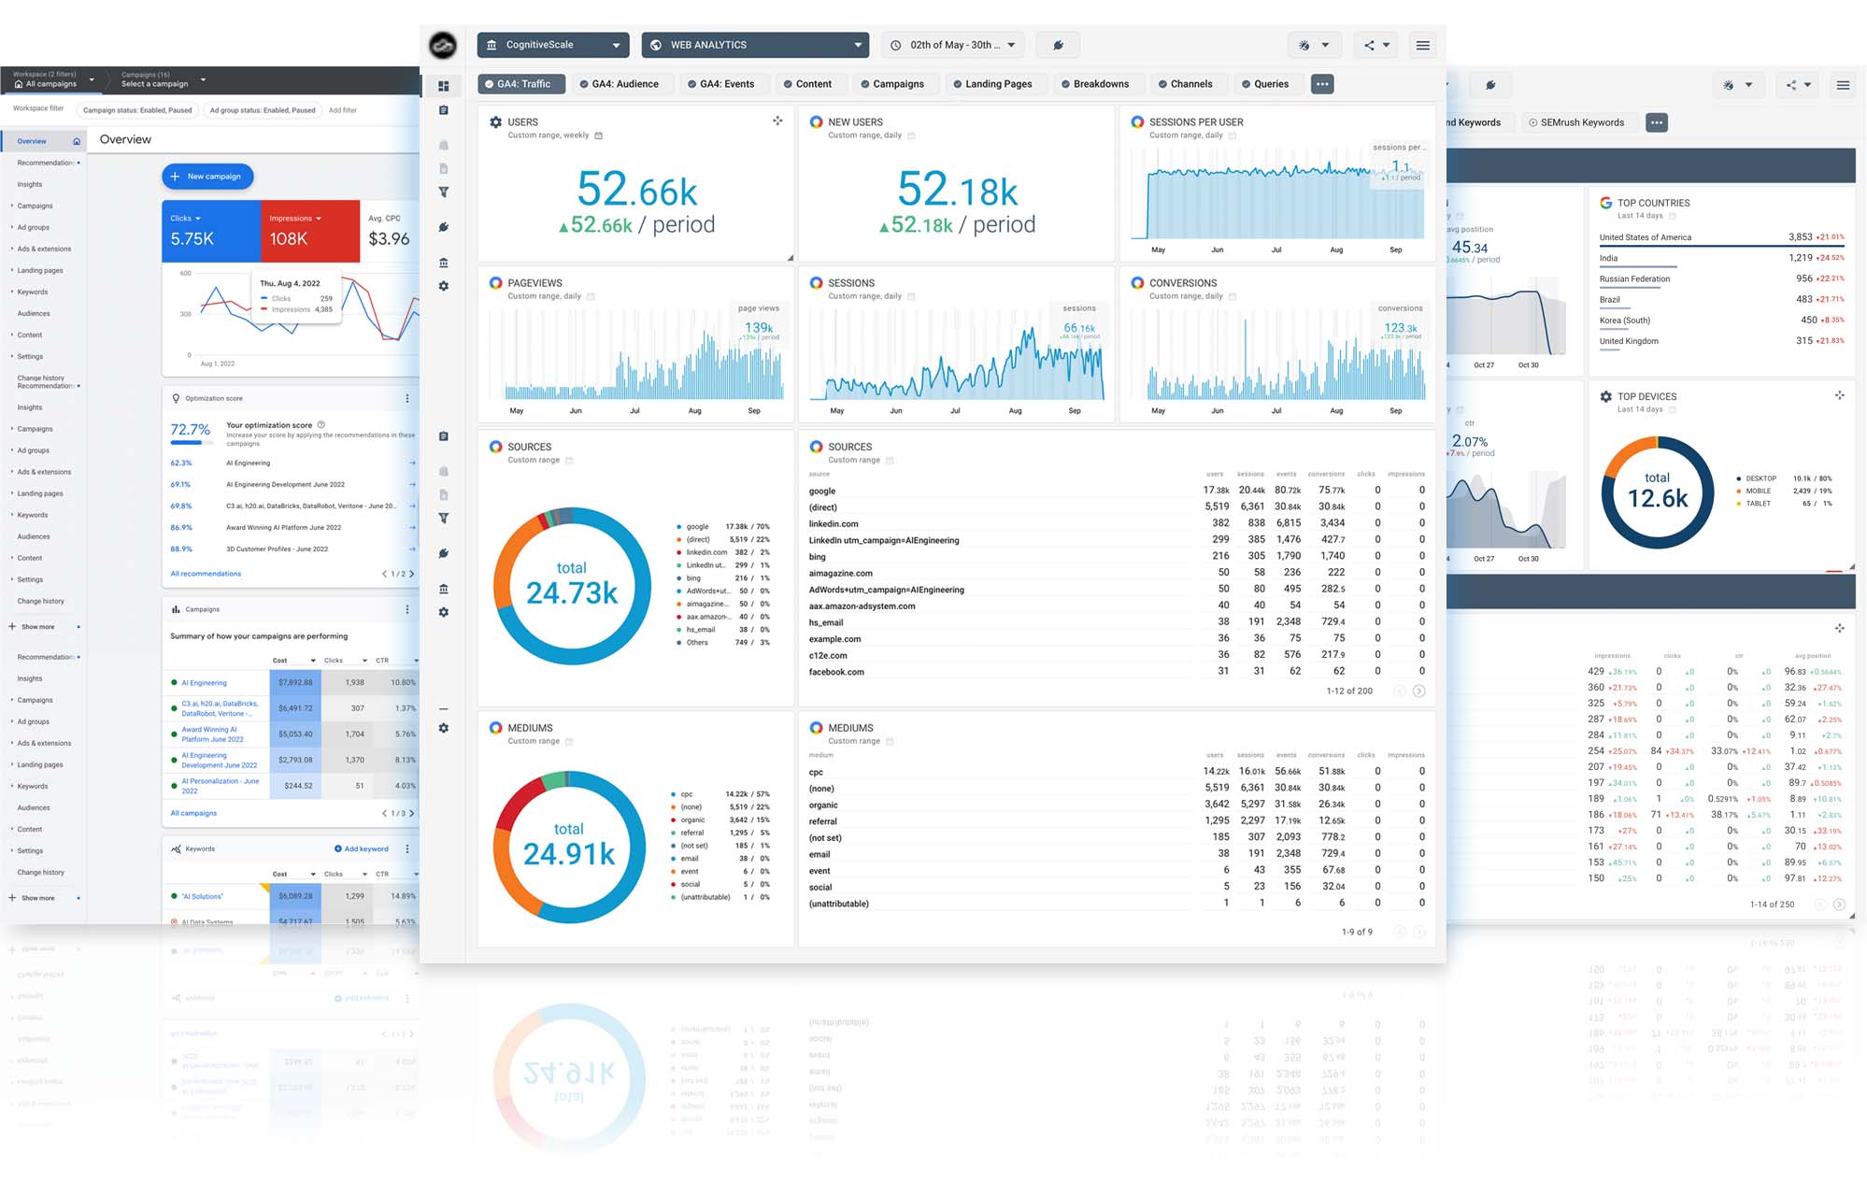This screenshot has height=1197, width=1867.
Task: Click the CognitiveScale round logo avatar
Action: (x=443, y=45)
